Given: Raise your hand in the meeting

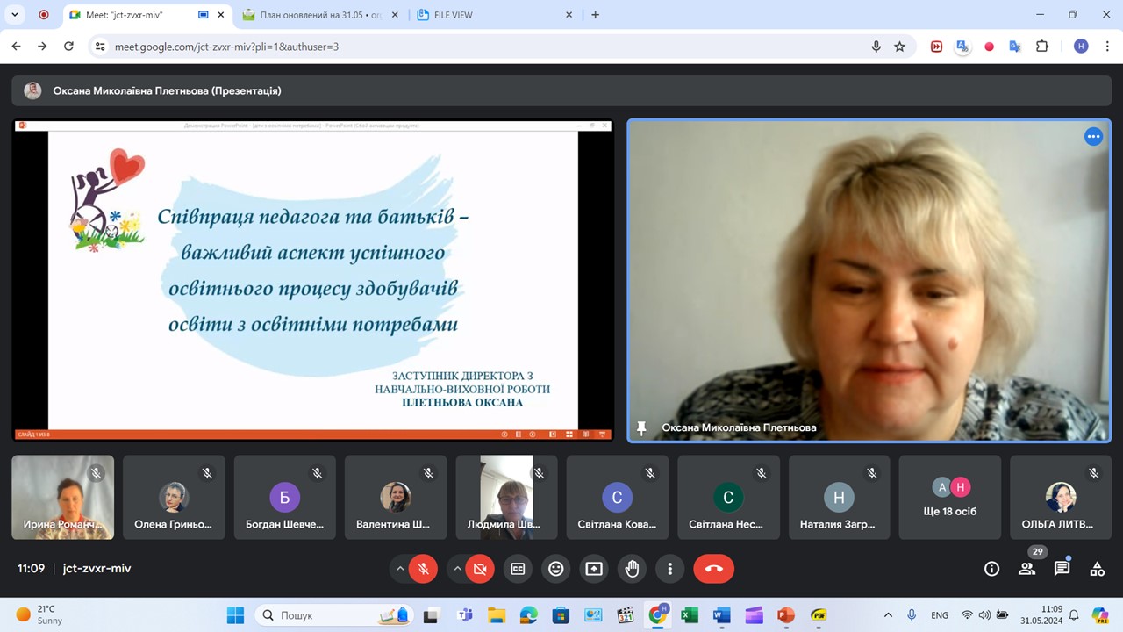Looking at the screenshot, I should point(632,569).
